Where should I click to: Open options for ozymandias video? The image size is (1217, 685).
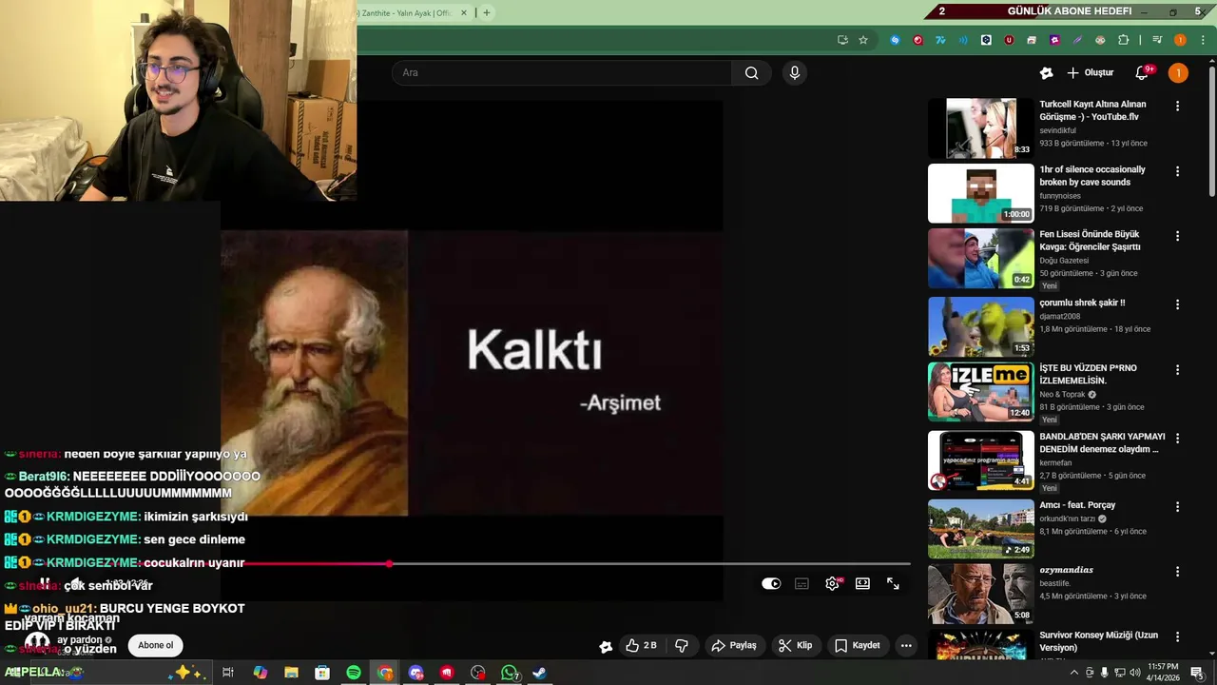coord(1177,572)
